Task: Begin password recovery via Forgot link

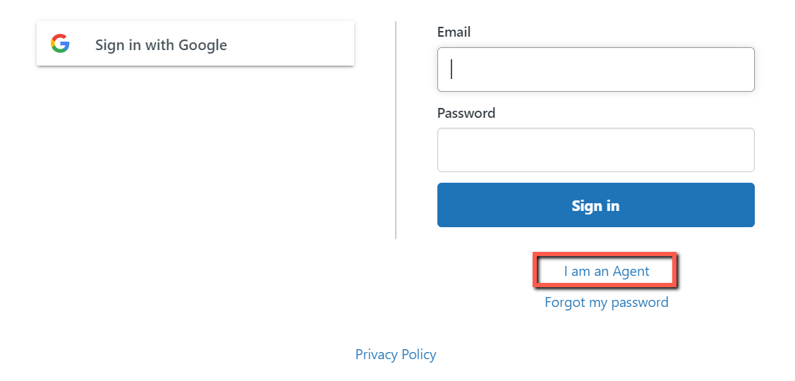Action: coord(607,303)
